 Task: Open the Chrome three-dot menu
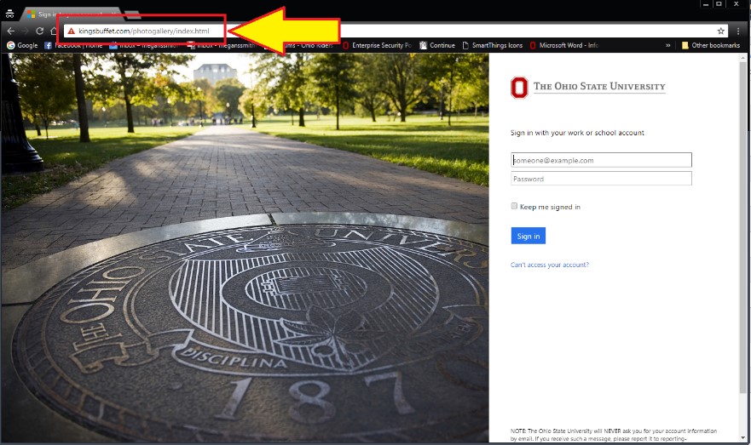pos(738,31)
